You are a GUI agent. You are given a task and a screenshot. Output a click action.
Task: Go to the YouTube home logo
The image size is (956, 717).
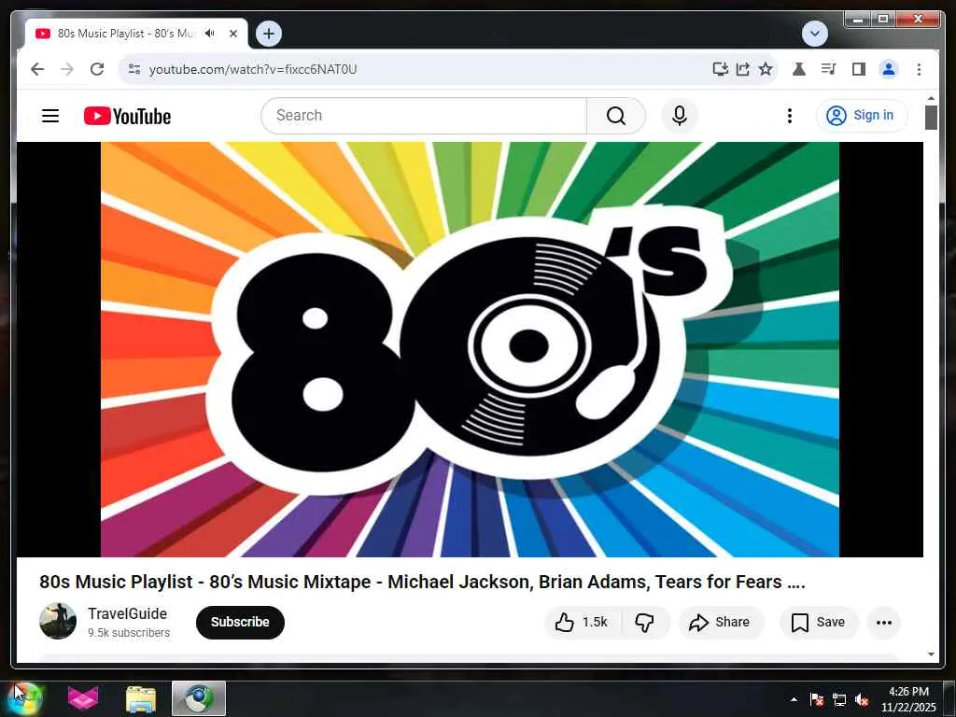(x=127, y=116)
